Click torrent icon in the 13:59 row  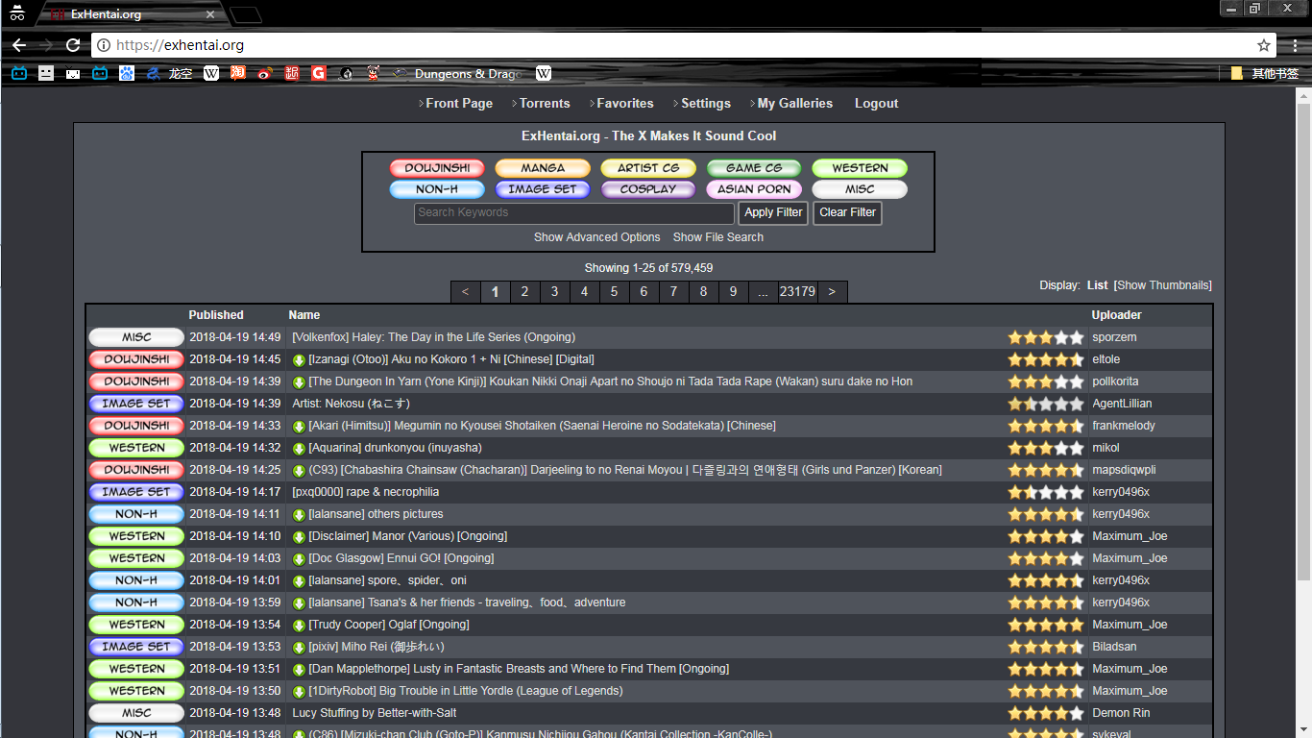tap(299, 603)
